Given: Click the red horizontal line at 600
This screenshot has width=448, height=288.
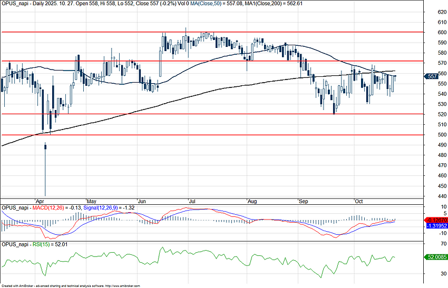Looking at the screenshot, I should tap(105, 32).
